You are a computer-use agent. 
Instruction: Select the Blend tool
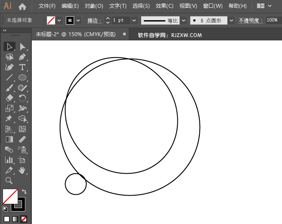pyautogui.click(x=9, y=150)
